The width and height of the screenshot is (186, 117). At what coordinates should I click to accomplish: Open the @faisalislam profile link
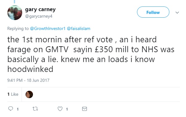coord(79,28)
